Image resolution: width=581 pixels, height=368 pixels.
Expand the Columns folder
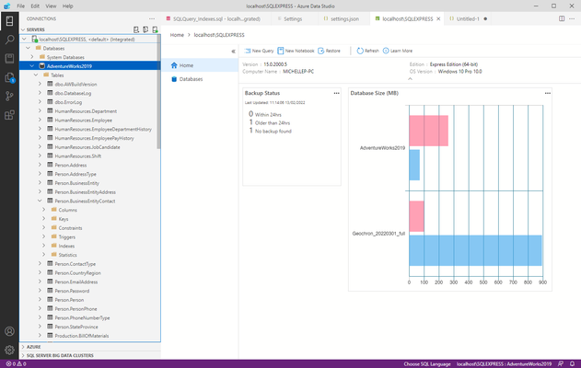(x=43, y=210)
